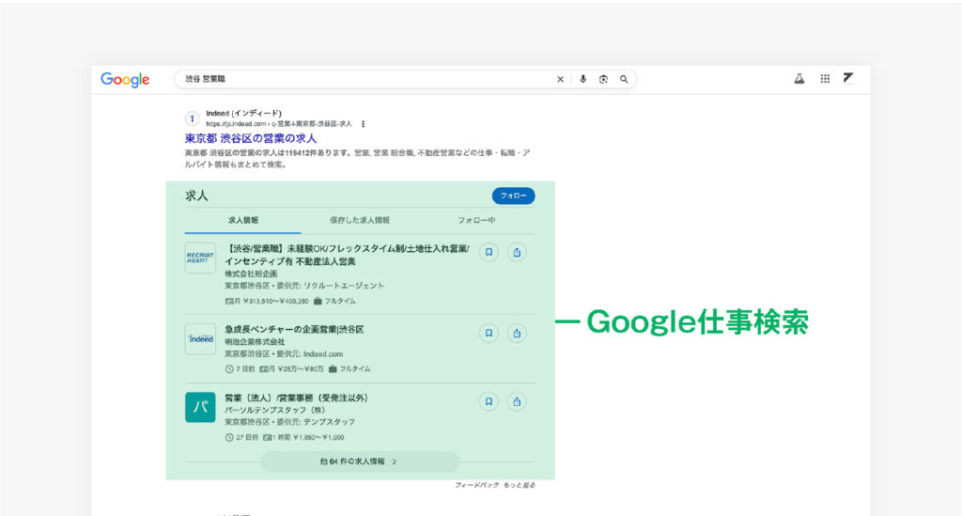Share the 【渋谷/営業職】 job listing
Screen dimensions: 962x516
(x=517, y=252)
